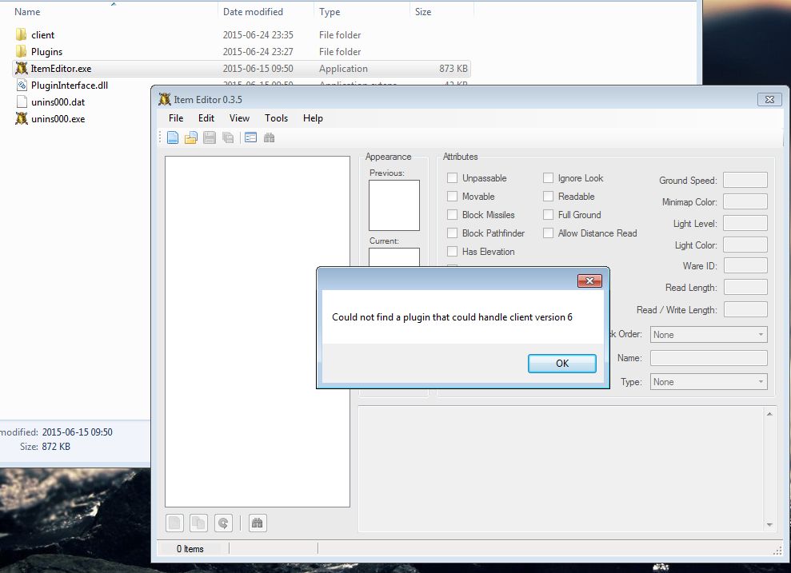791x573 pixels.
Task: Click the Name text field
Action: coord(709,358)
